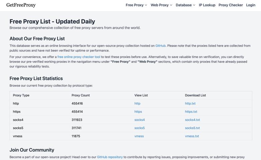View the socks5 proxy list
Image resolution: width=261 pixels, height=160 pixels.
coord(139,128)
